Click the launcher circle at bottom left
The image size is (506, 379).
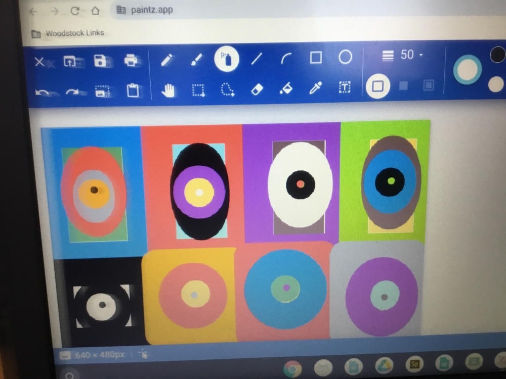(x=70, y=375)
